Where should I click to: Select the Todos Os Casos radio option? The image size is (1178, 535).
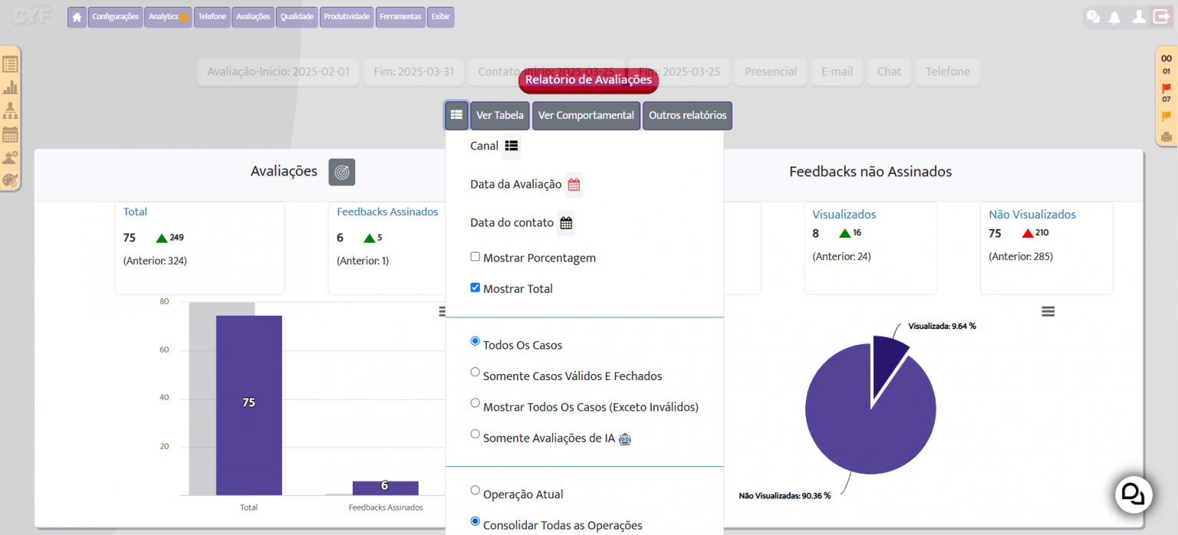click(475, 341)
